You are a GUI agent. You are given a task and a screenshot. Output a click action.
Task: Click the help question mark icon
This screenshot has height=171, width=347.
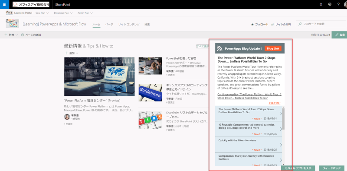338,4
